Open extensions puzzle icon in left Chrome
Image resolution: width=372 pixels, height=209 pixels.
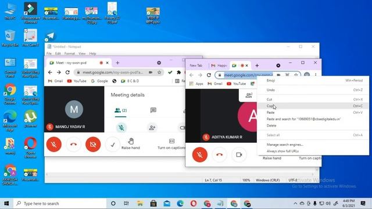tap(179, 72)
